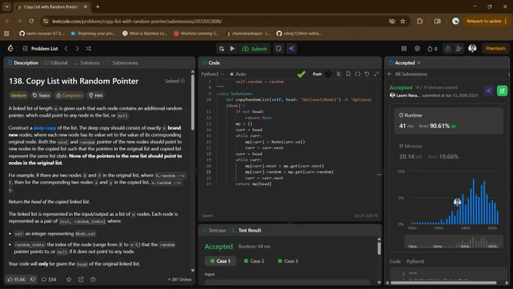Viewport: 513px width, 289px height.
Task: Switch to Solutions tab
Action: click(87, 63)
